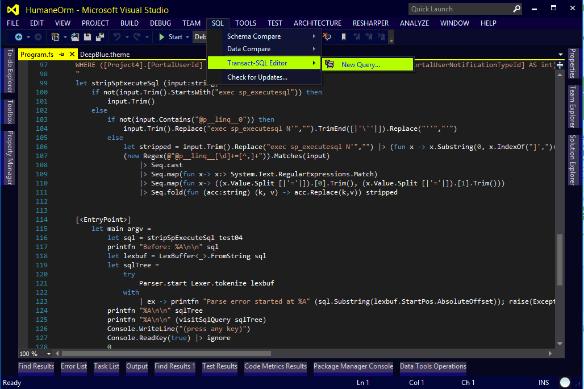Toggle a bookmark using the bookmark icon

tap(344, 37)
